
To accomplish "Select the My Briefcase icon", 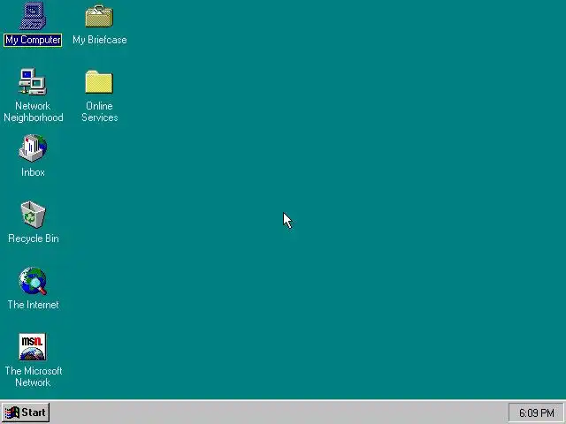I will pyautogui.click(x=99, y=16).
